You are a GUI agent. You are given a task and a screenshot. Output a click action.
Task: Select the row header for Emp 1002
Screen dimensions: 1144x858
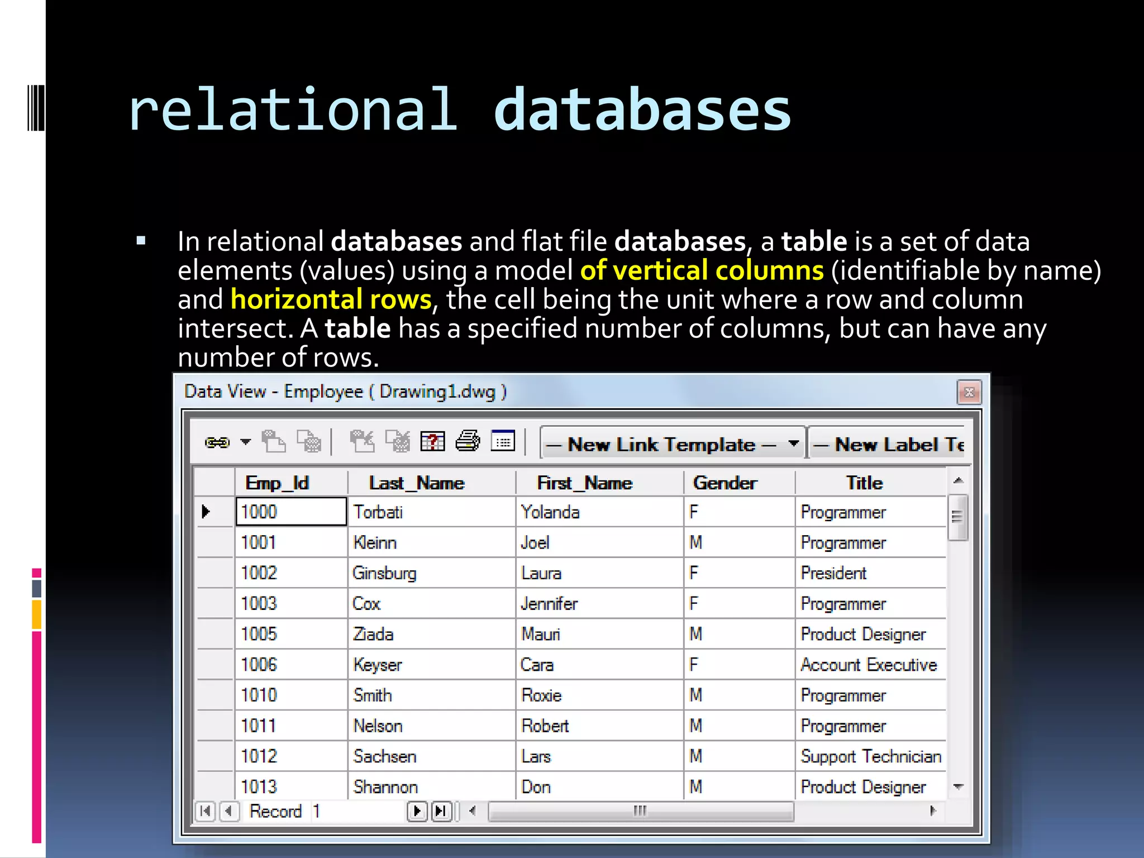click(x=214, y=573)
